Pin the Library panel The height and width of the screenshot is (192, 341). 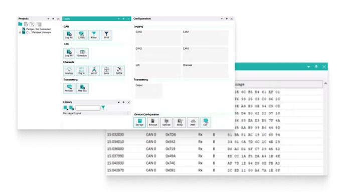(x=123, y=102)
